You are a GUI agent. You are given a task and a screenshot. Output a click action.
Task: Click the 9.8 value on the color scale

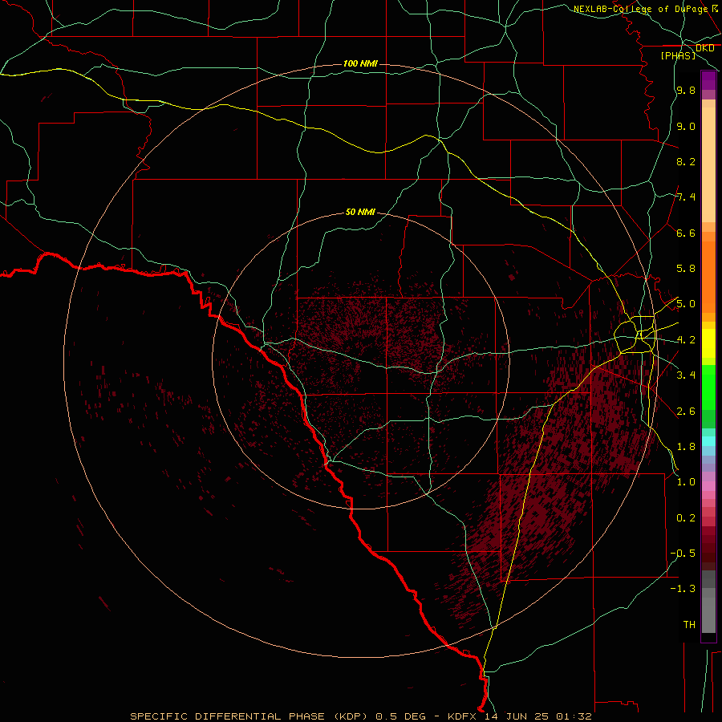pyautogui.click(x=686, y=90)
